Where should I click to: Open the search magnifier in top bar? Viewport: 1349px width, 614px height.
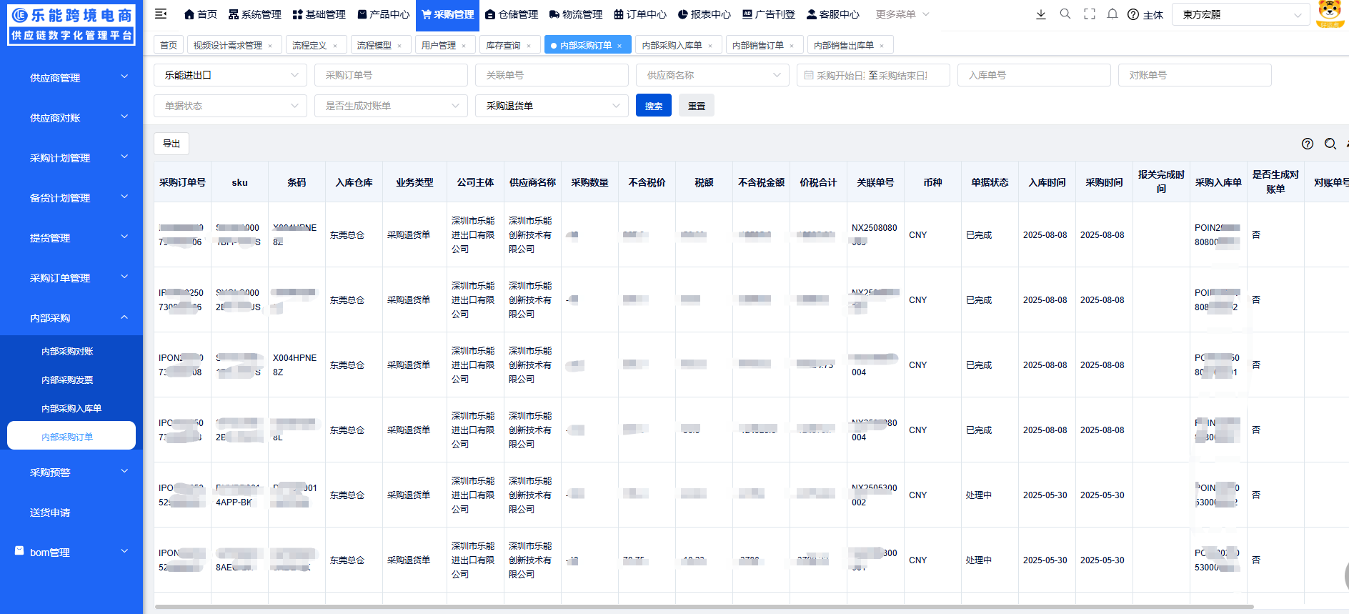(1065, 14)
